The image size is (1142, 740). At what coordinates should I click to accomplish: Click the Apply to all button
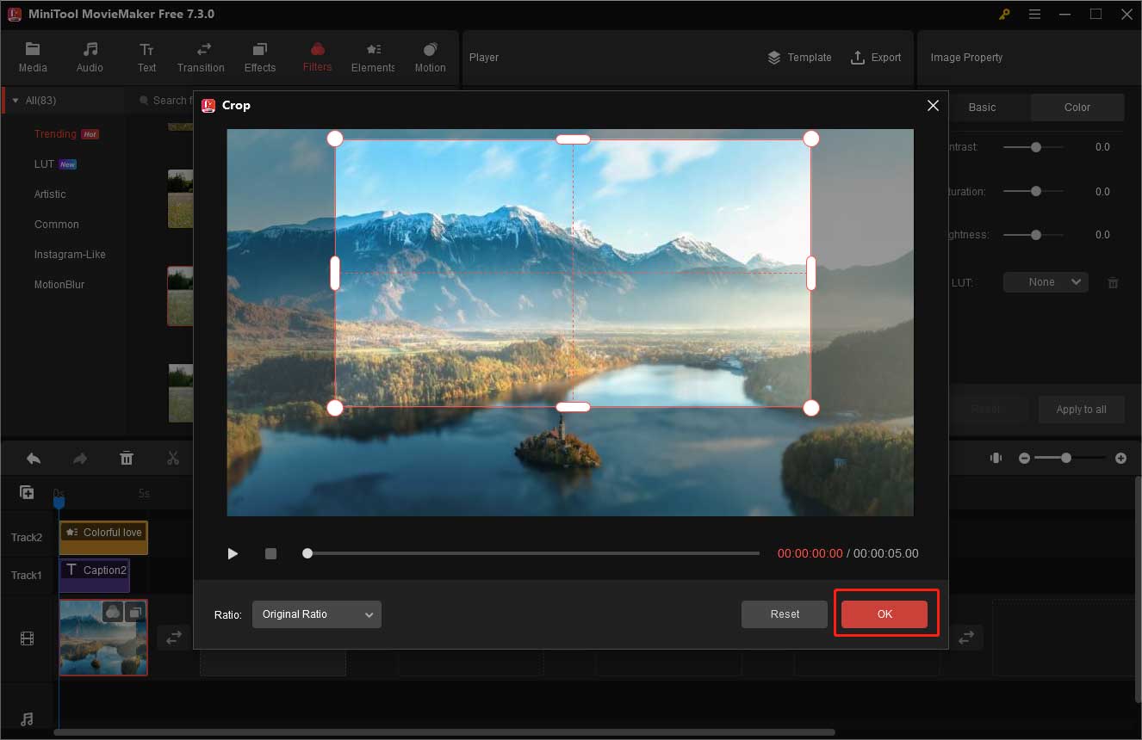coord(1081,410)
